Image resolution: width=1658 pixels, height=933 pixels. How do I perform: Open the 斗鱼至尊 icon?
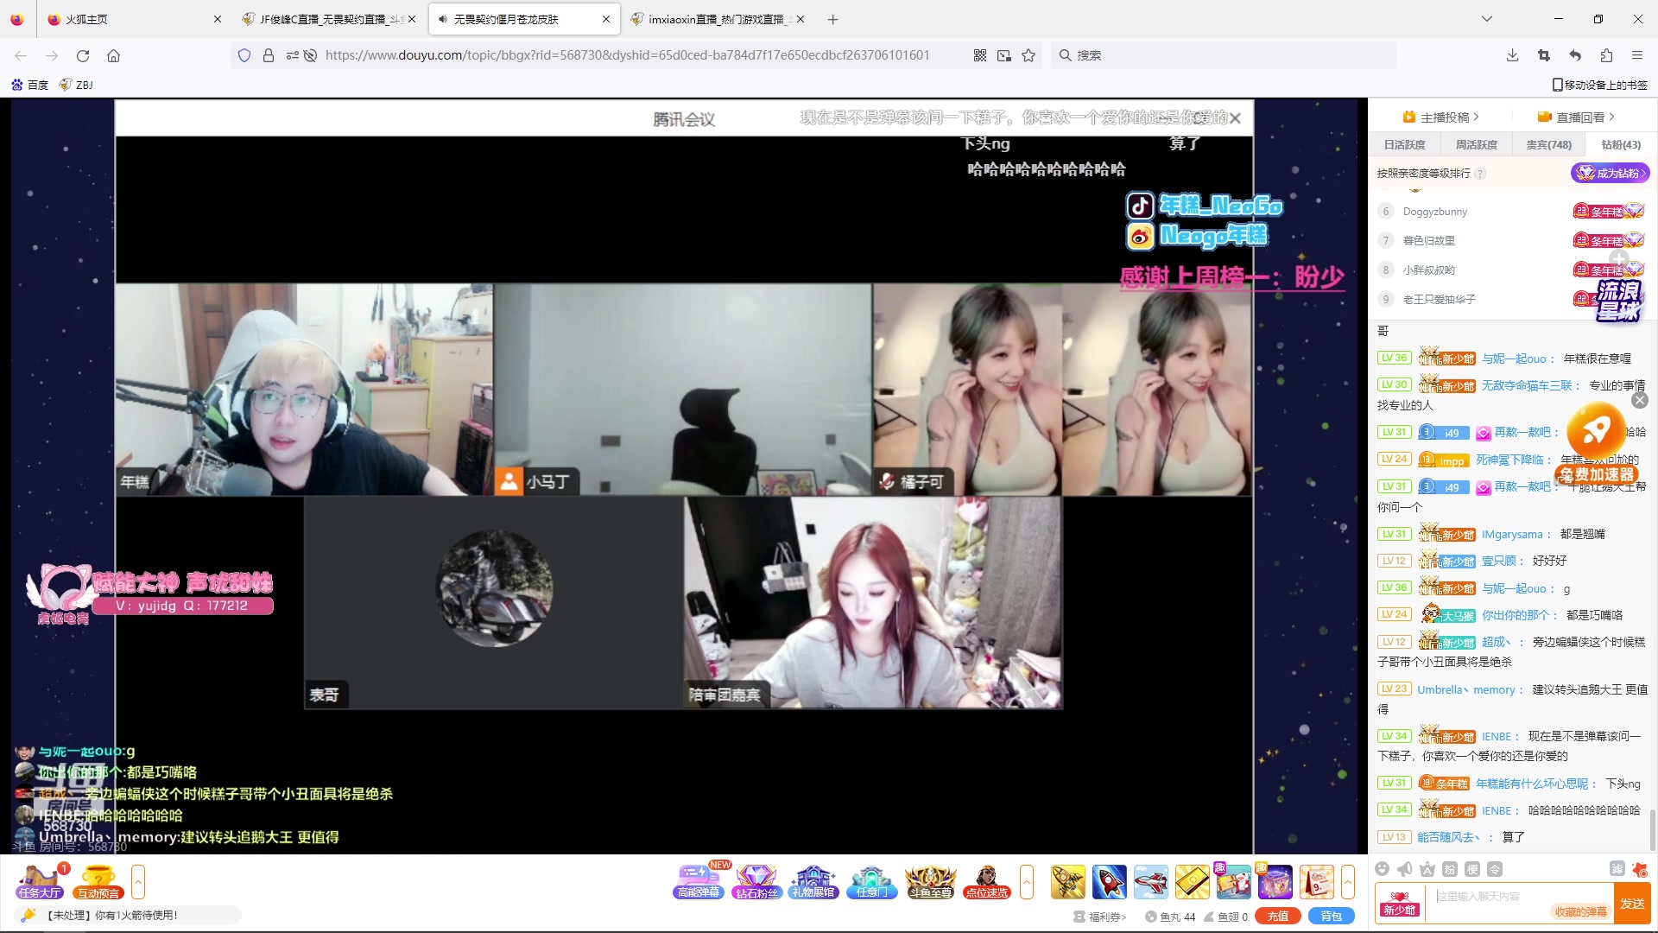point(930,882)
